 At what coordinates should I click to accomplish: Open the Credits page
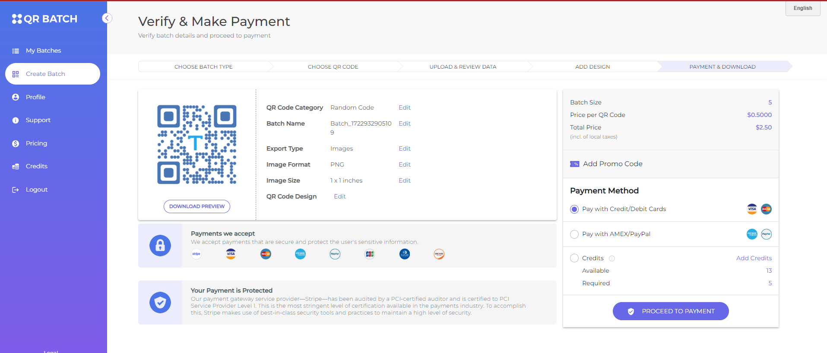pyautogui.click(x=37, y=166)
